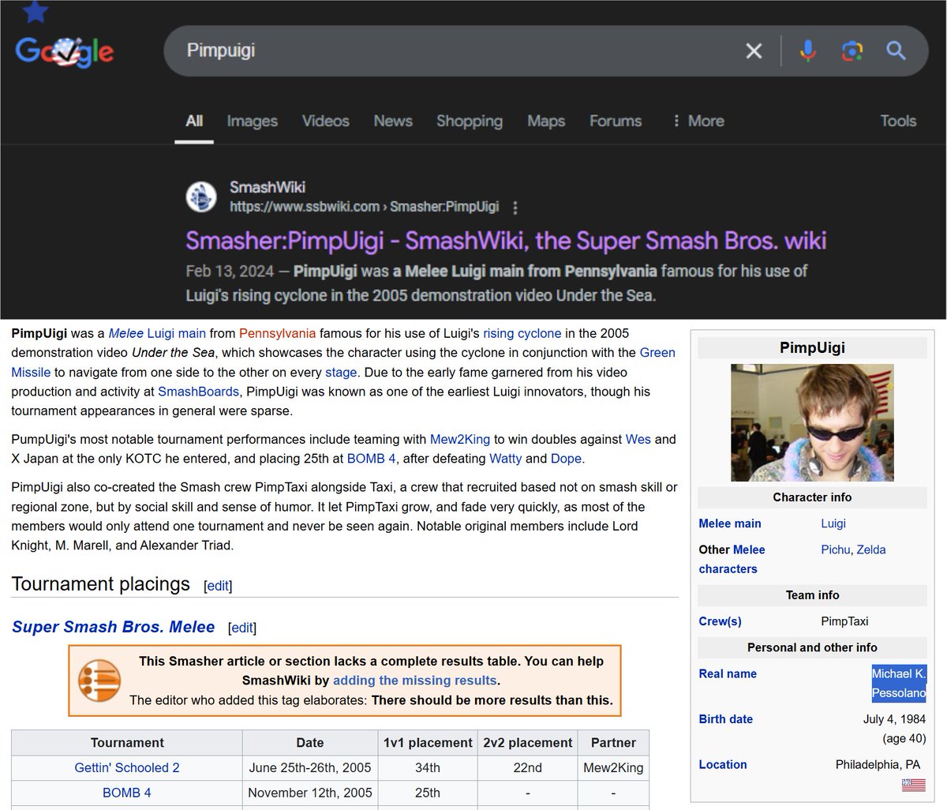Click the November 12th, 2005 date cell
The width and height of the screenshot is (947, 810).
point(310,793)
